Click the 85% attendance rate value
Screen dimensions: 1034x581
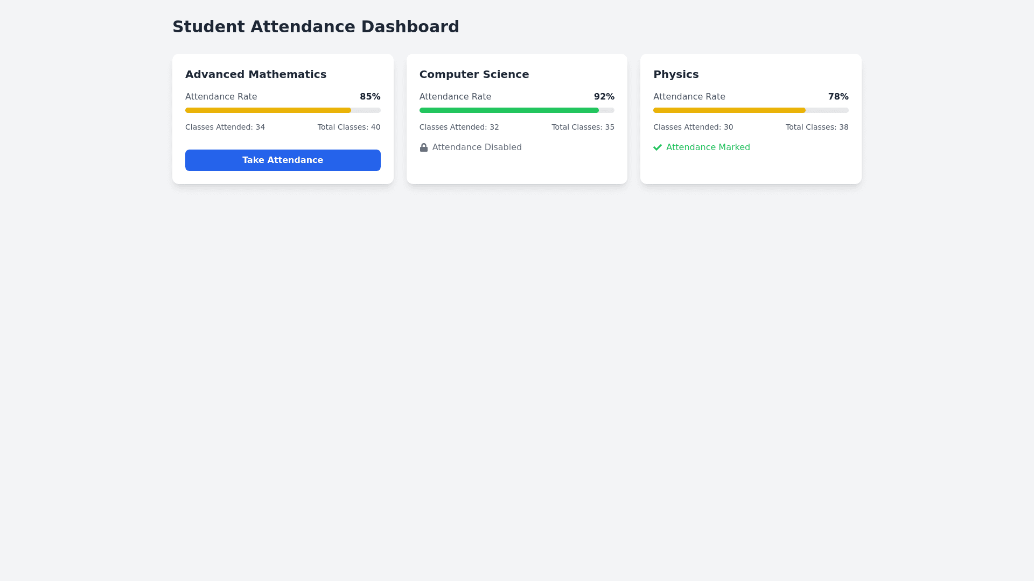click(x=370, y=97)
